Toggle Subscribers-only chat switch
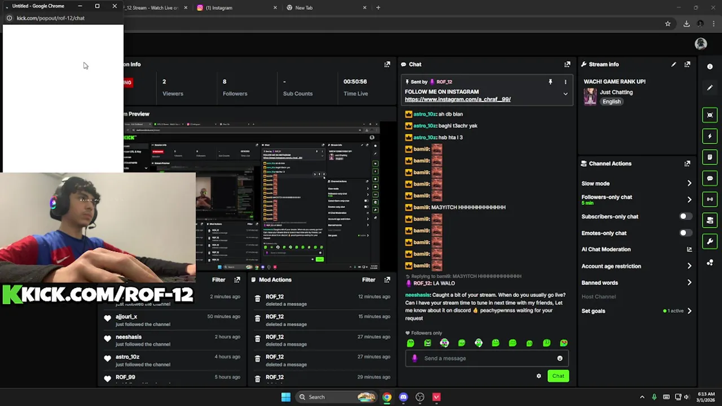The width and height of the screenshot is (722, 406). [685, 217]
